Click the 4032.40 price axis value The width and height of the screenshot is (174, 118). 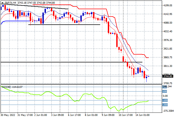[168, 31]
